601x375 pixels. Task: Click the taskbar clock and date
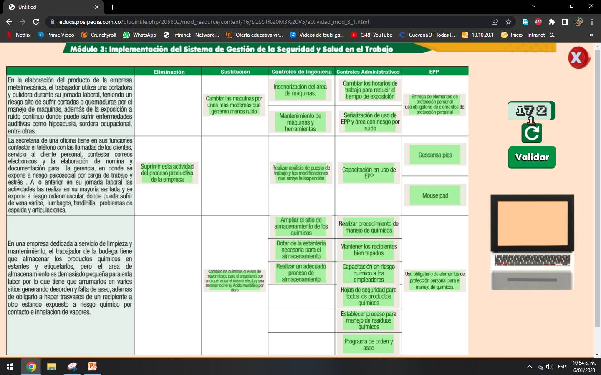tap(584, 367)
